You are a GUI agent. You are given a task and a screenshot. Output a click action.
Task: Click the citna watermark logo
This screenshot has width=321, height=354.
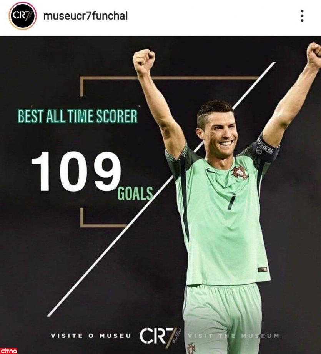8,351
